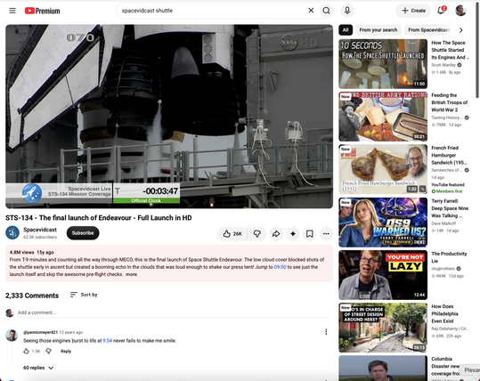Open DS9 Warned Us thumbnail
The width and height of the screenshot is (480, 381).
pos(383,223)
